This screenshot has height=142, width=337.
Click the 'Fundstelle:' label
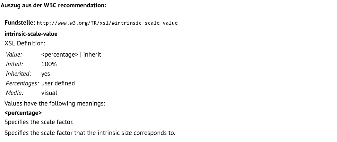point(20,23)
